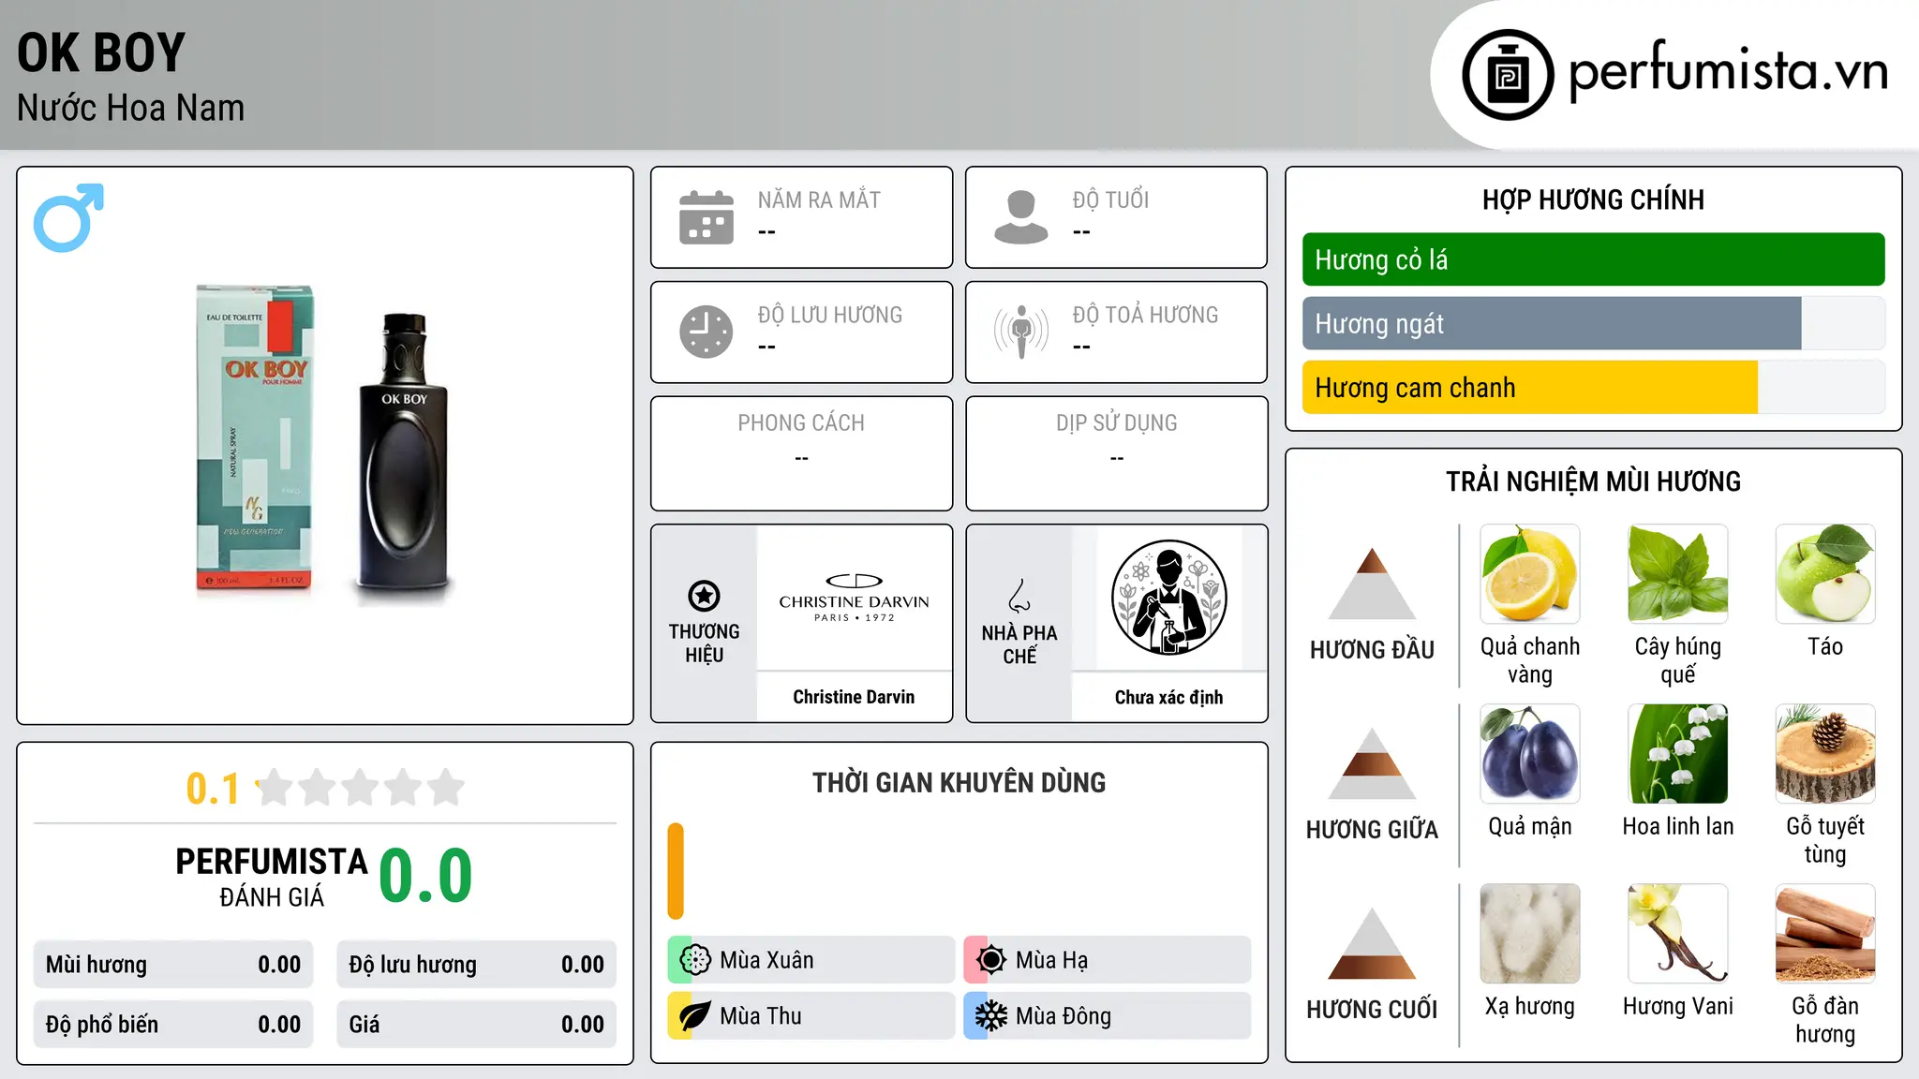
Task: Click the Độ lưu hương score value 0.00
Action: coord(583,965)
